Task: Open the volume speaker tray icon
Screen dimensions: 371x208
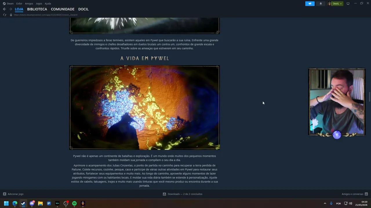Action: point(350,203)
